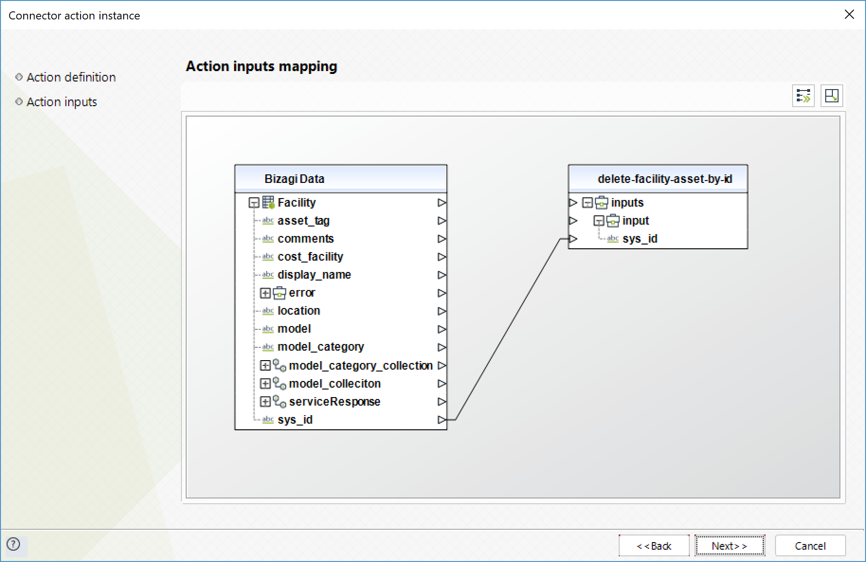Go to Action definition step
866x562 pixels.
pyautogui.click(x=71, y=77)
